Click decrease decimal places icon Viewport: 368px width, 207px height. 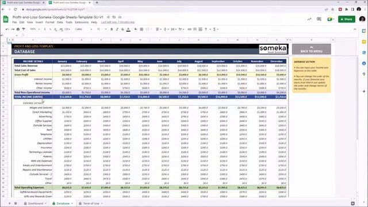point(55,29)
